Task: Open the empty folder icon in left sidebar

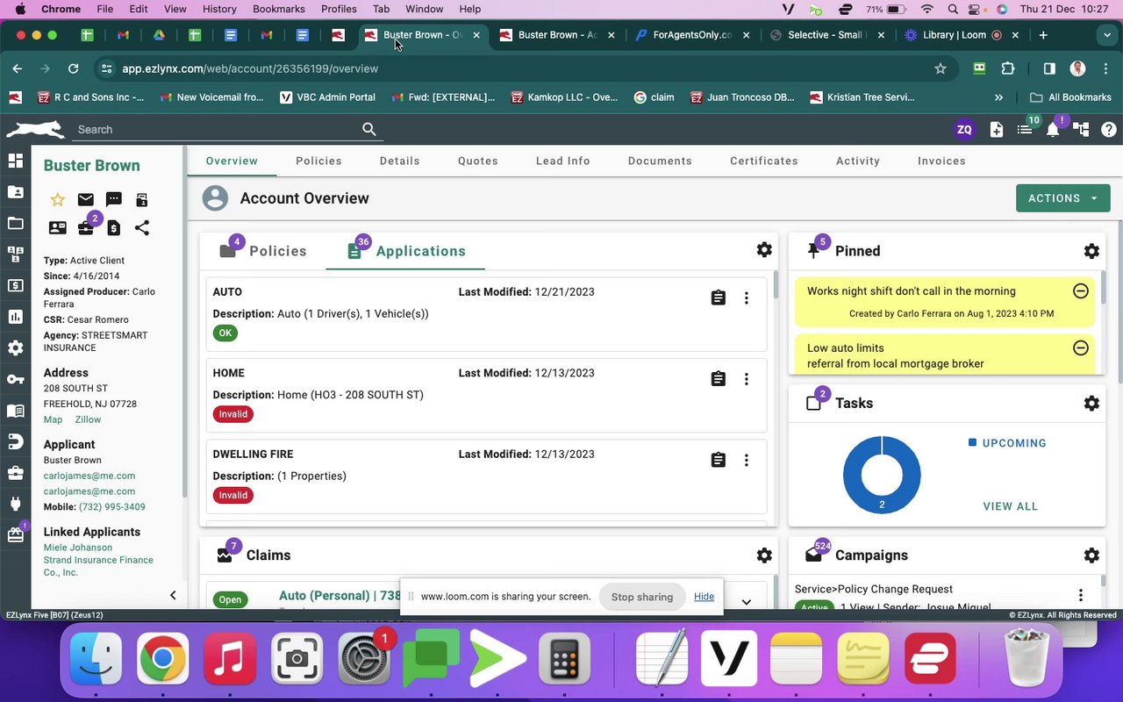Action: click(15, 223)
